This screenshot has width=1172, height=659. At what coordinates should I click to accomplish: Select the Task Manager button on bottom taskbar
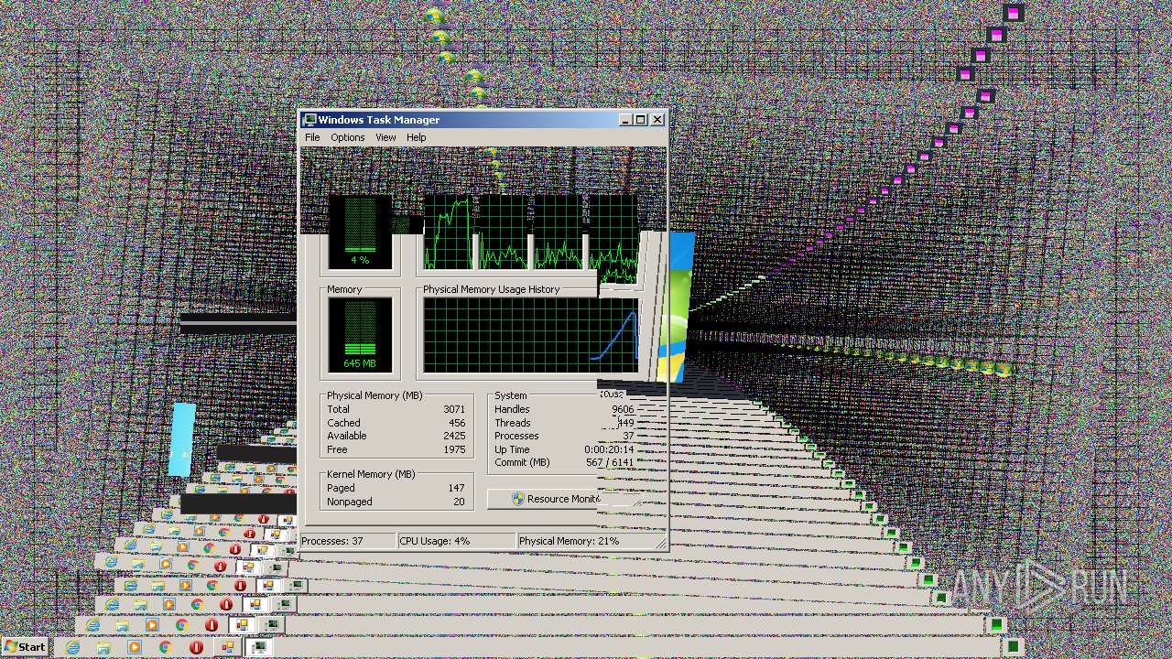click(x=260, y=647)
